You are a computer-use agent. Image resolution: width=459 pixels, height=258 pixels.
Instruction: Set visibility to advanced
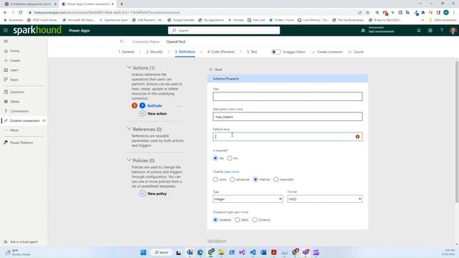(232, 180)
